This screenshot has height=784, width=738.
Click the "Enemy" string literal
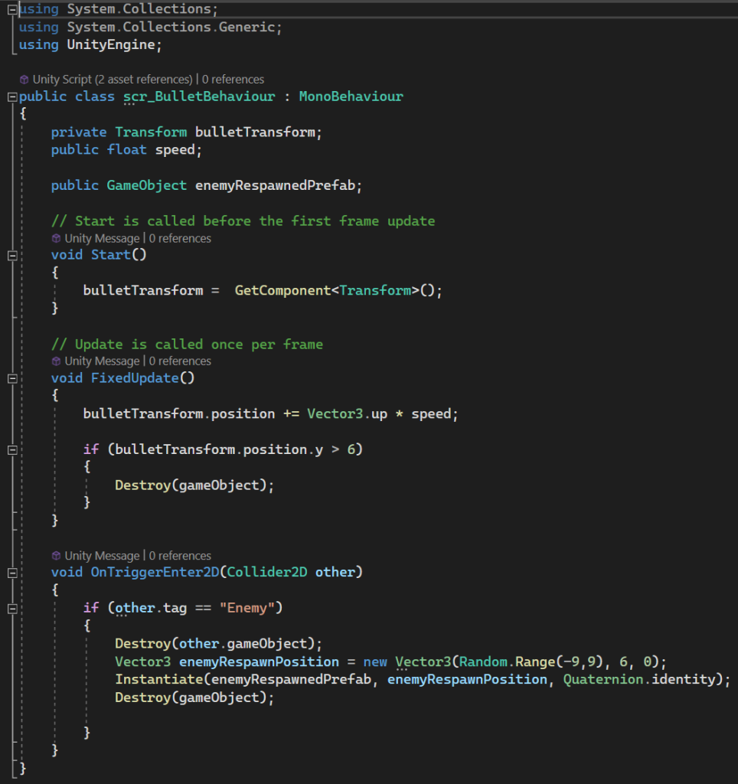(x=248, y=608)
